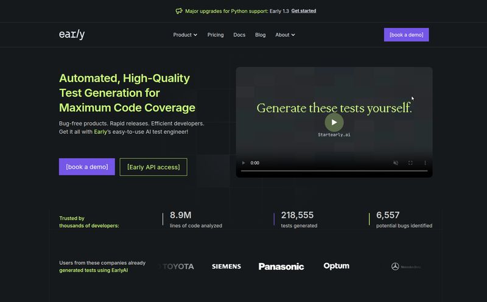This screenshot has width=487, height=302.
Task: Click Early API access button
Action: (153, 167)
